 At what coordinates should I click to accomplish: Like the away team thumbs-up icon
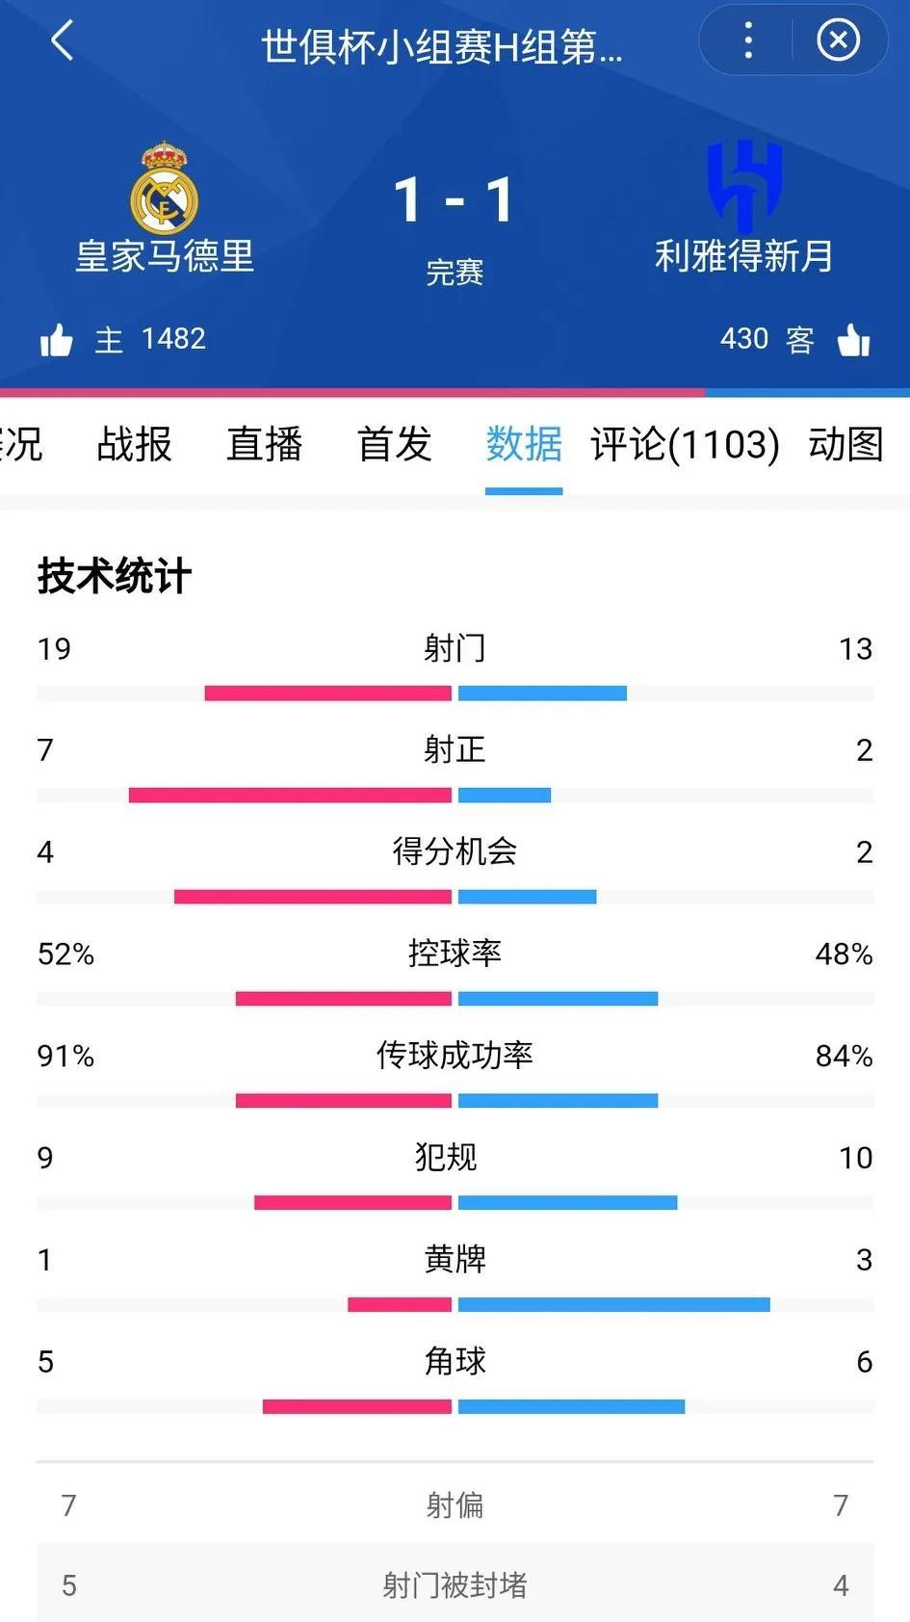coord(853,340)
